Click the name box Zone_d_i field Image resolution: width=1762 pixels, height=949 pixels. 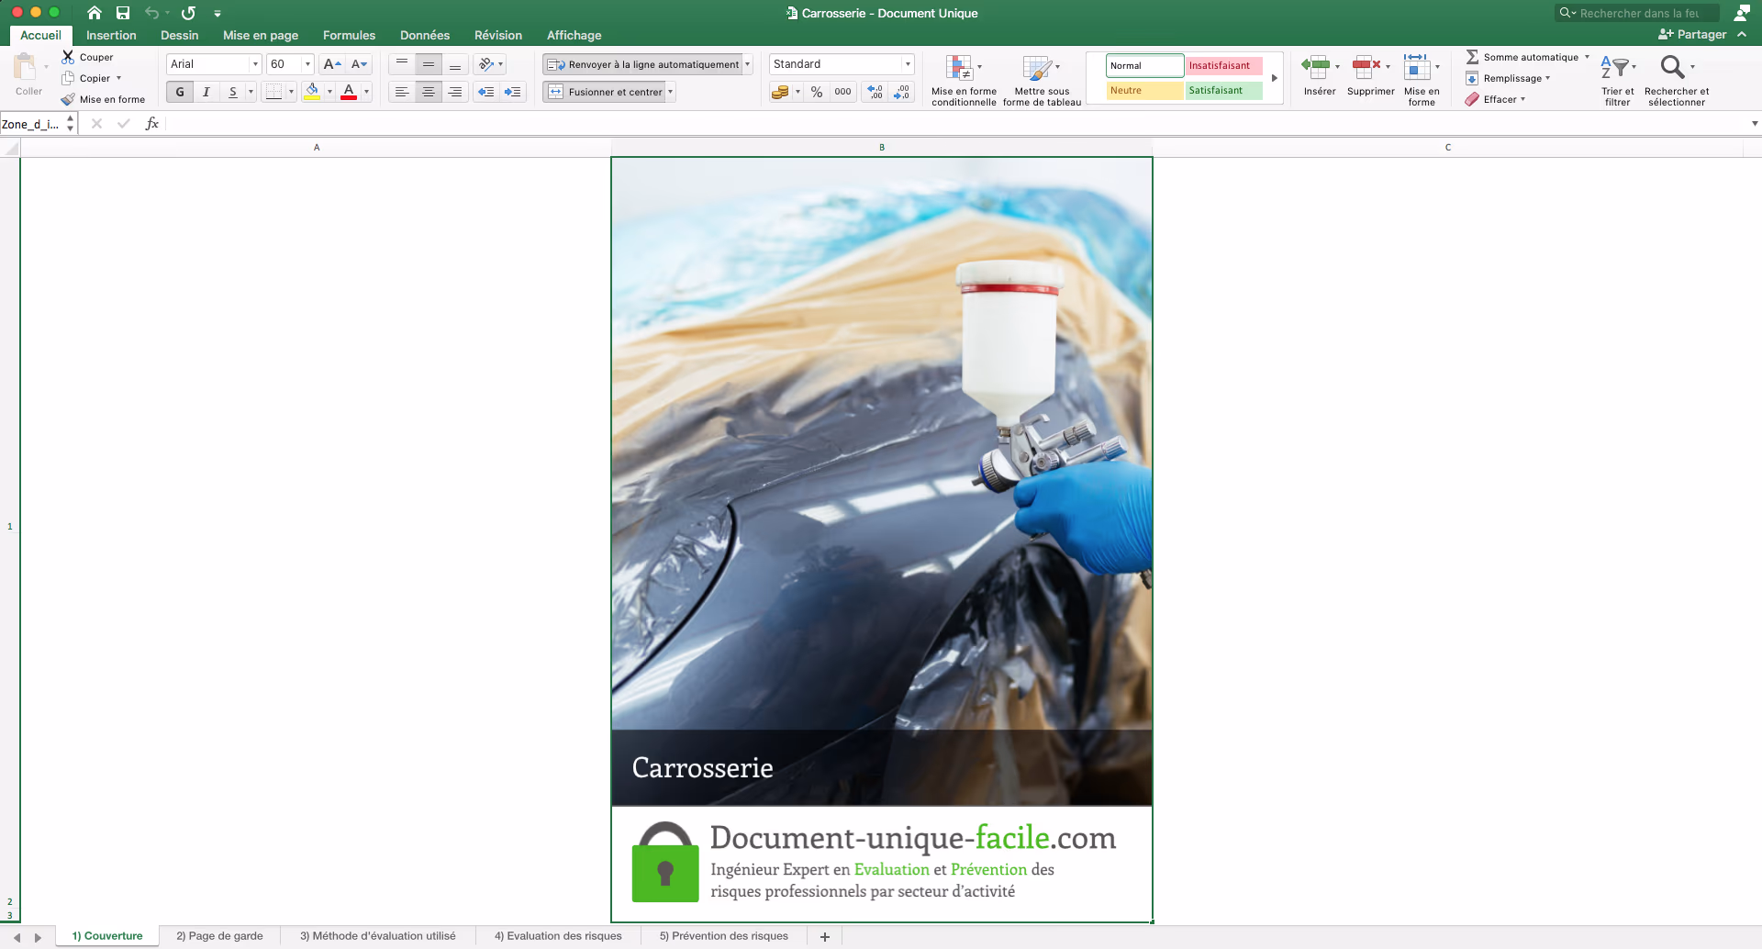click(x=31, y=124)
